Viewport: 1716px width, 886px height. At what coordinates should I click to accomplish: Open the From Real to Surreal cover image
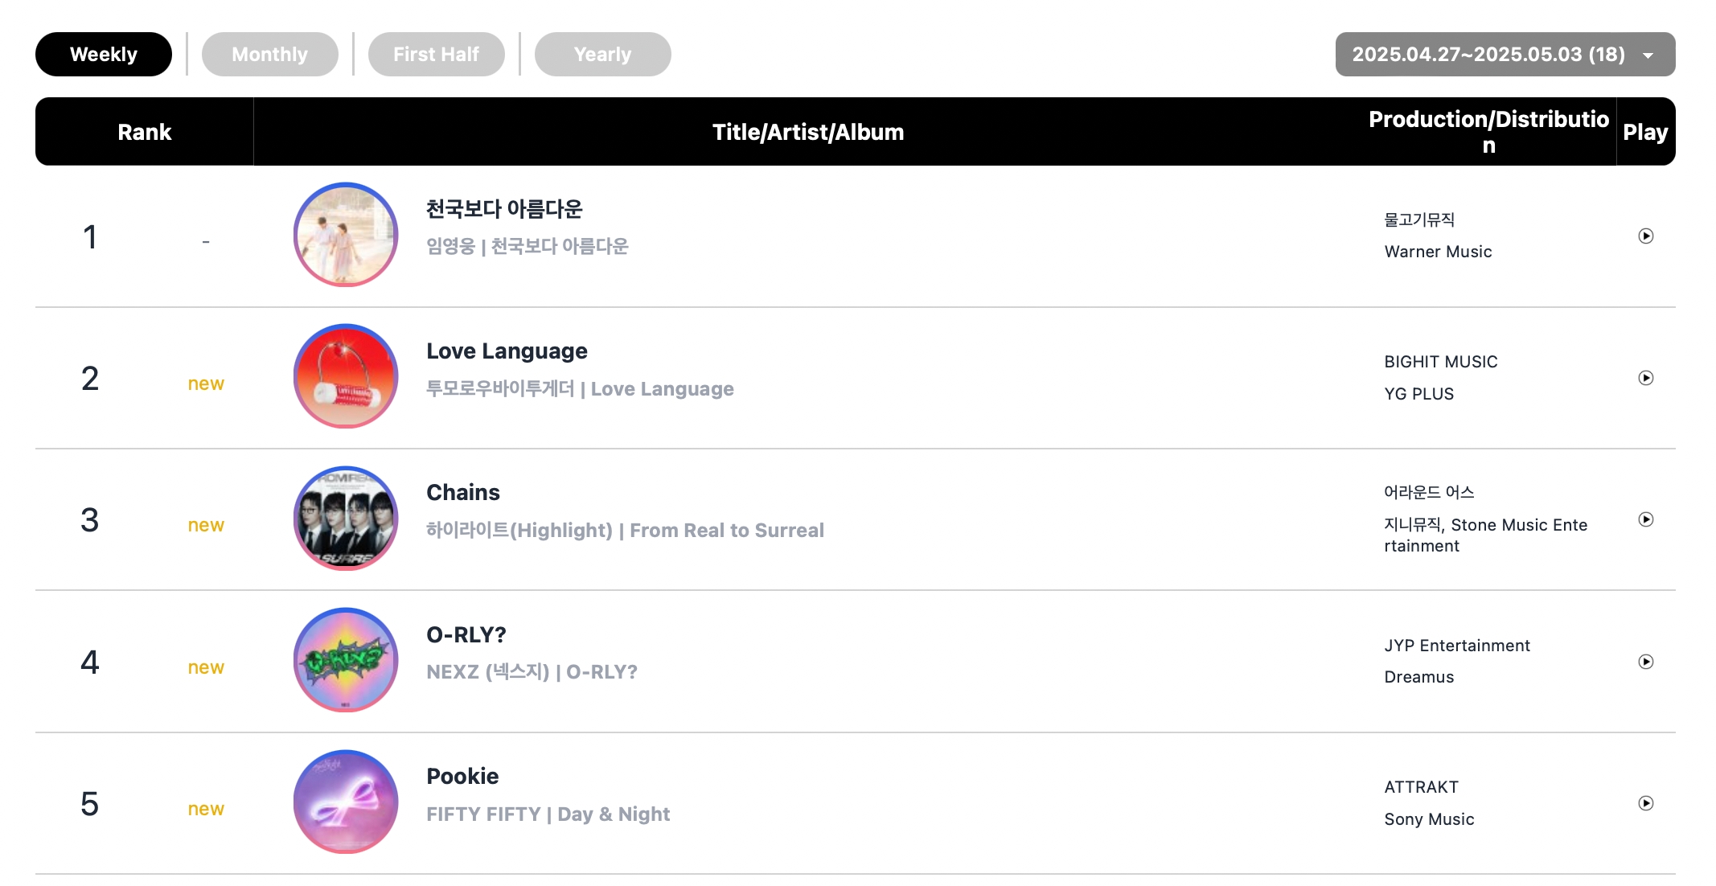point(346,518)
